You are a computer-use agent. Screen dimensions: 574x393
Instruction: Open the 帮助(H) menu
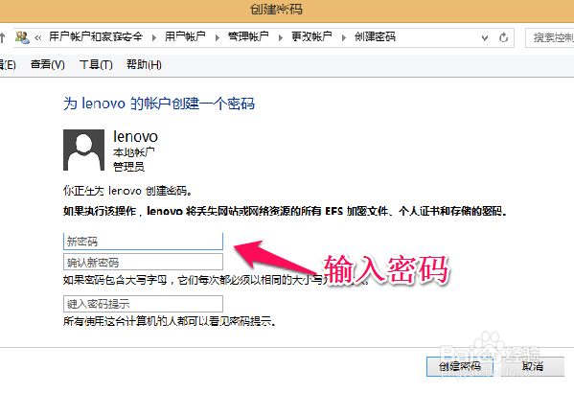(x=144, y=65)
